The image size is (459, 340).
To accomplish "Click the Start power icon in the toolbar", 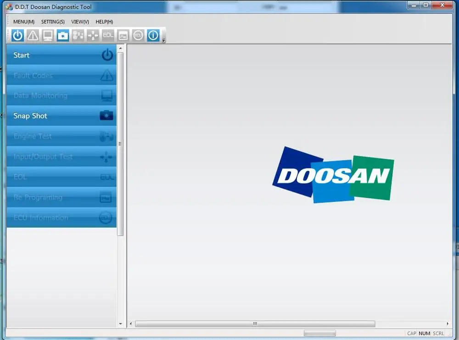I will pyautogui.click(x=17, y=35).
